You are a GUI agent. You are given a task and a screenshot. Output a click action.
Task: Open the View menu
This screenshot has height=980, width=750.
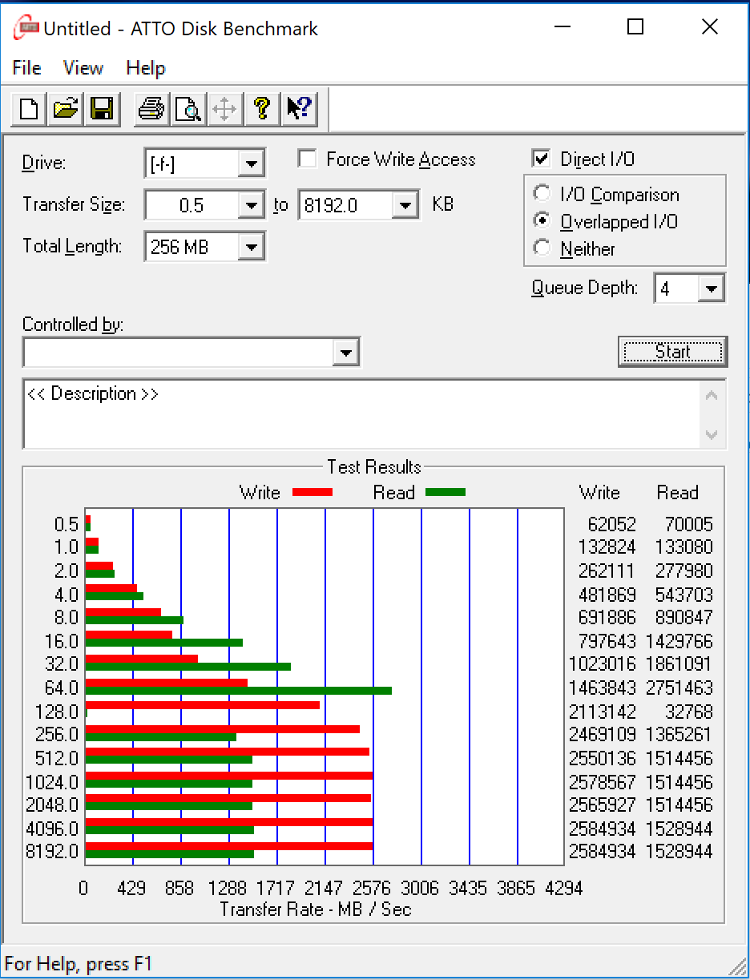pyautogui.click(x=83, y=68)
